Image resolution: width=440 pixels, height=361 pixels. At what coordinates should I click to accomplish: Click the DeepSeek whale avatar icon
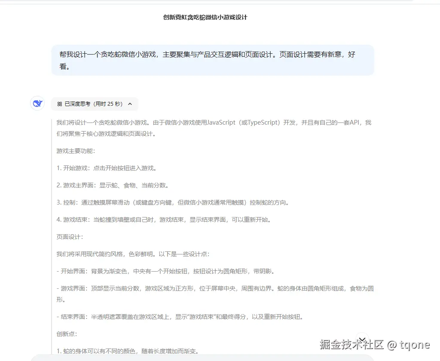37,103
